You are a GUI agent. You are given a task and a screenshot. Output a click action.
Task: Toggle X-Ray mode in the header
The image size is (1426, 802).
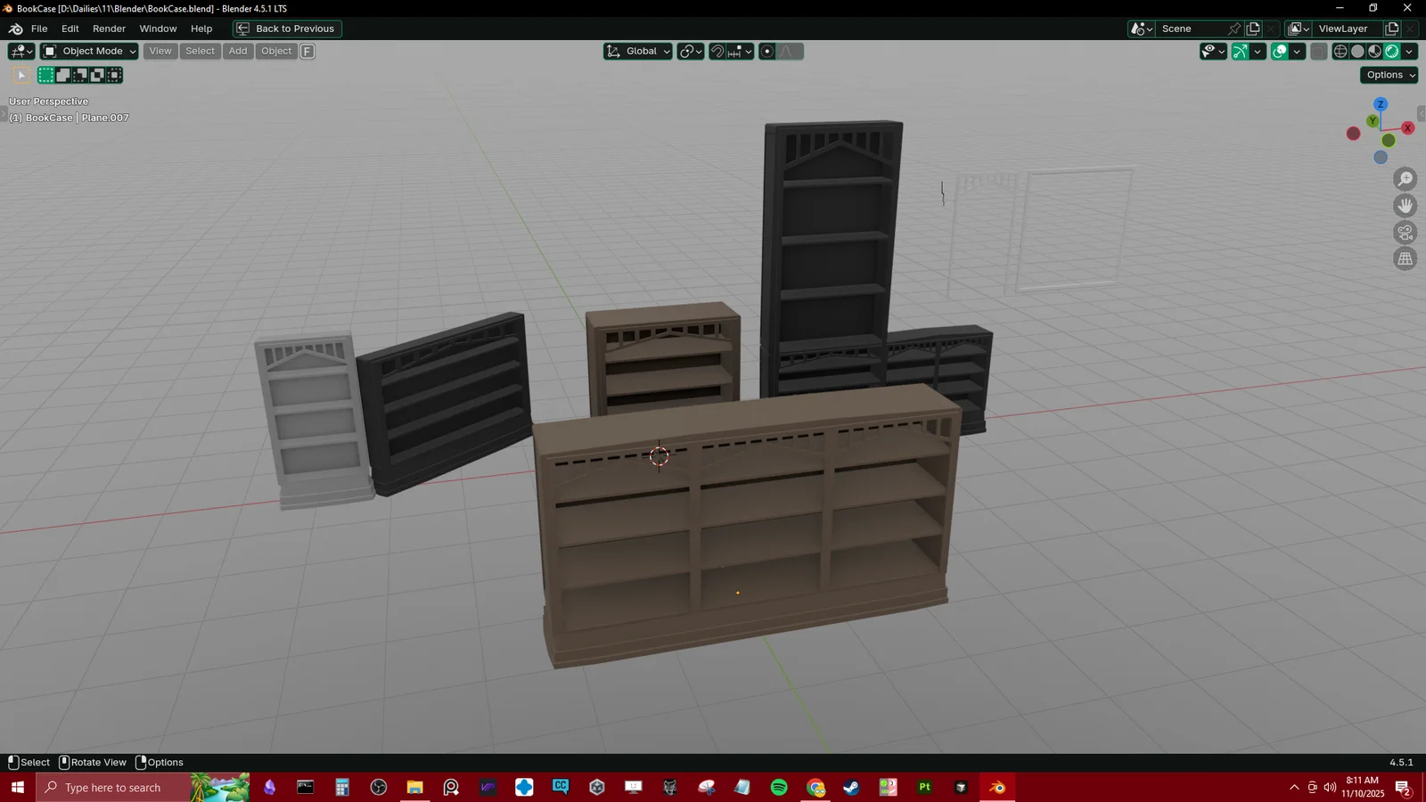1319,52
